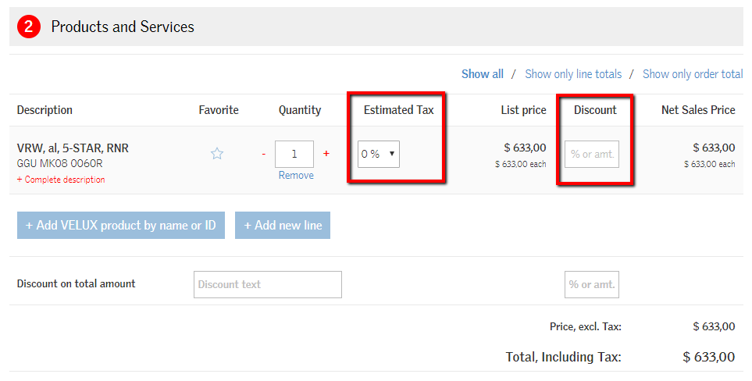Select the Show all view option
This screenshot has height=381, width=752.
tap(482, 74)
